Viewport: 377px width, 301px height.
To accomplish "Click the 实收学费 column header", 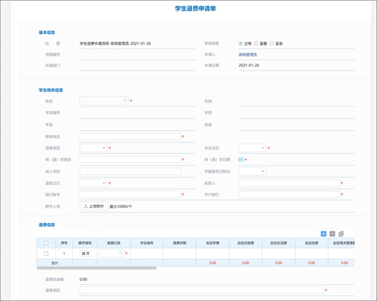I will pyautogui.click(x=212, y=243).
